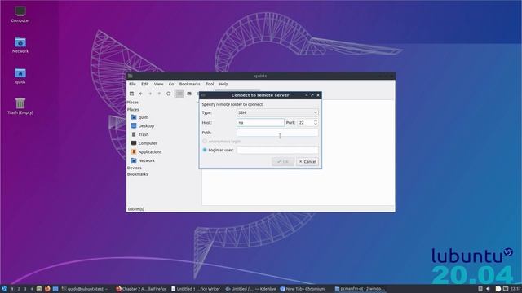Screen dimensions: 522x293
Task: Open the File menu in the file manager
Action: pos(132,84)
